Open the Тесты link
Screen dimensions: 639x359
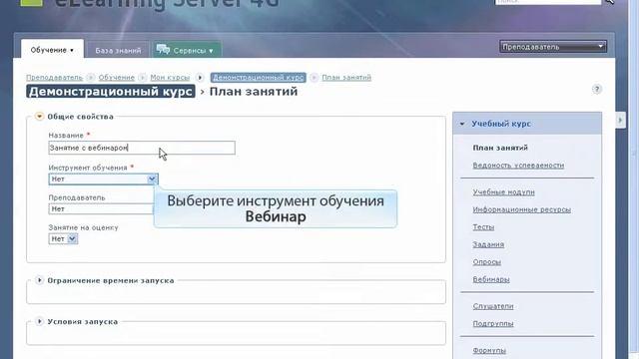click(483, 227)
